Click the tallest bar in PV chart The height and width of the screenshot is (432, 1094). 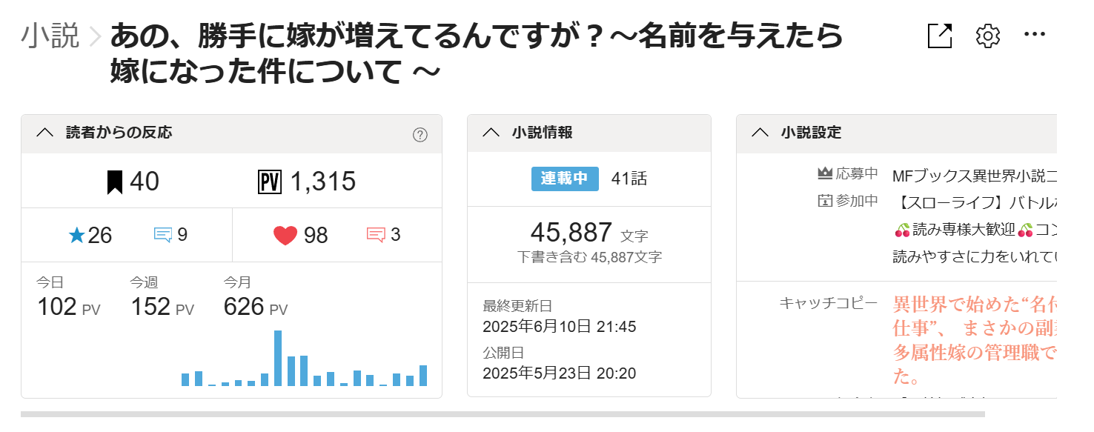point(278,358)
